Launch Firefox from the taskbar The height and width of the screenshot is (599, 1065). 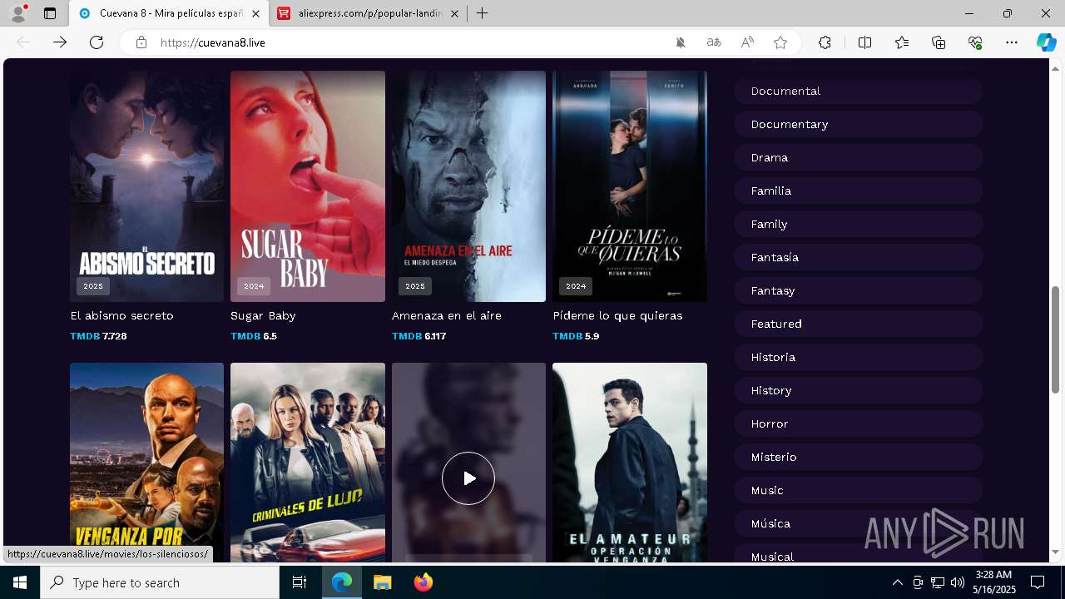click(x=424, y=582)
